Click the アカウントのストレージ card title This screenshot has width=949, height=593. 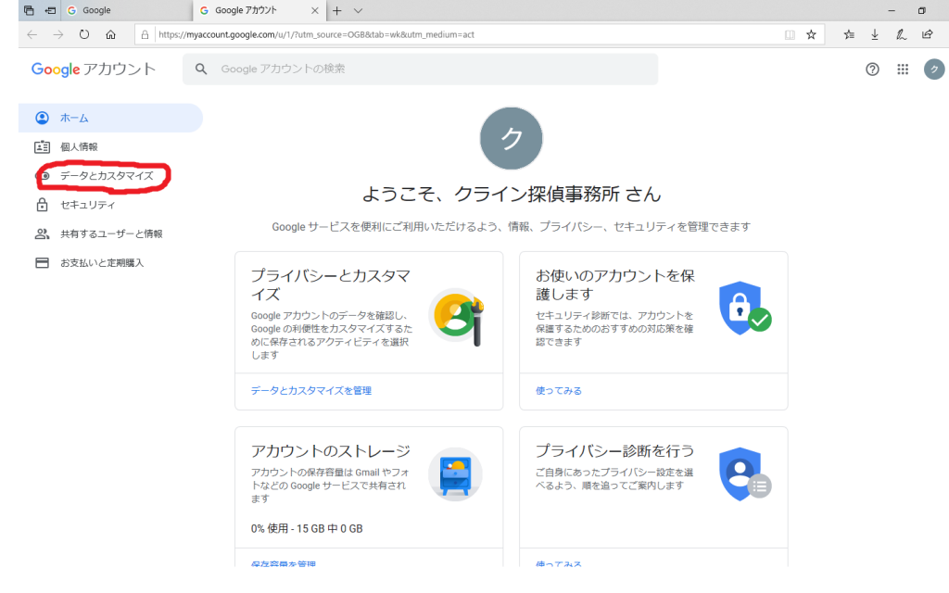(331, 451)
